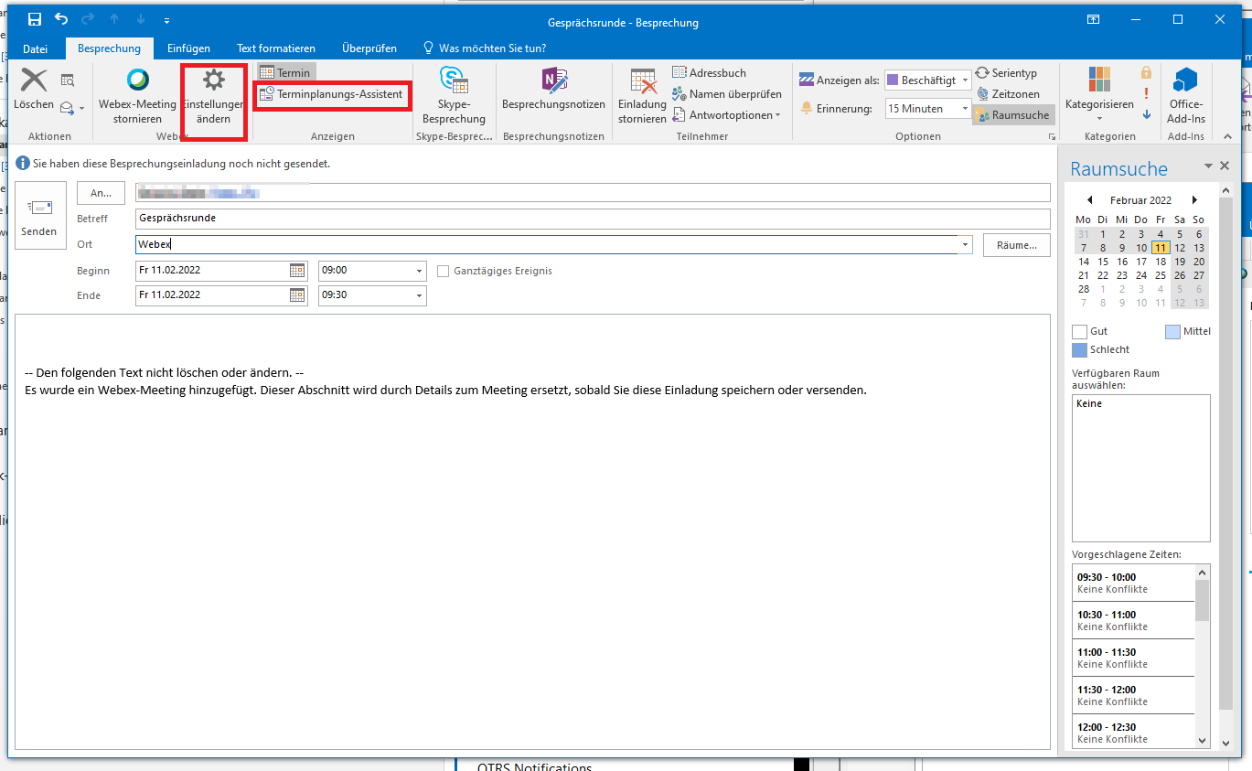Customize the quick access toolbar
The width and height of the screenshot is (1252, 771).
[166, 20]
